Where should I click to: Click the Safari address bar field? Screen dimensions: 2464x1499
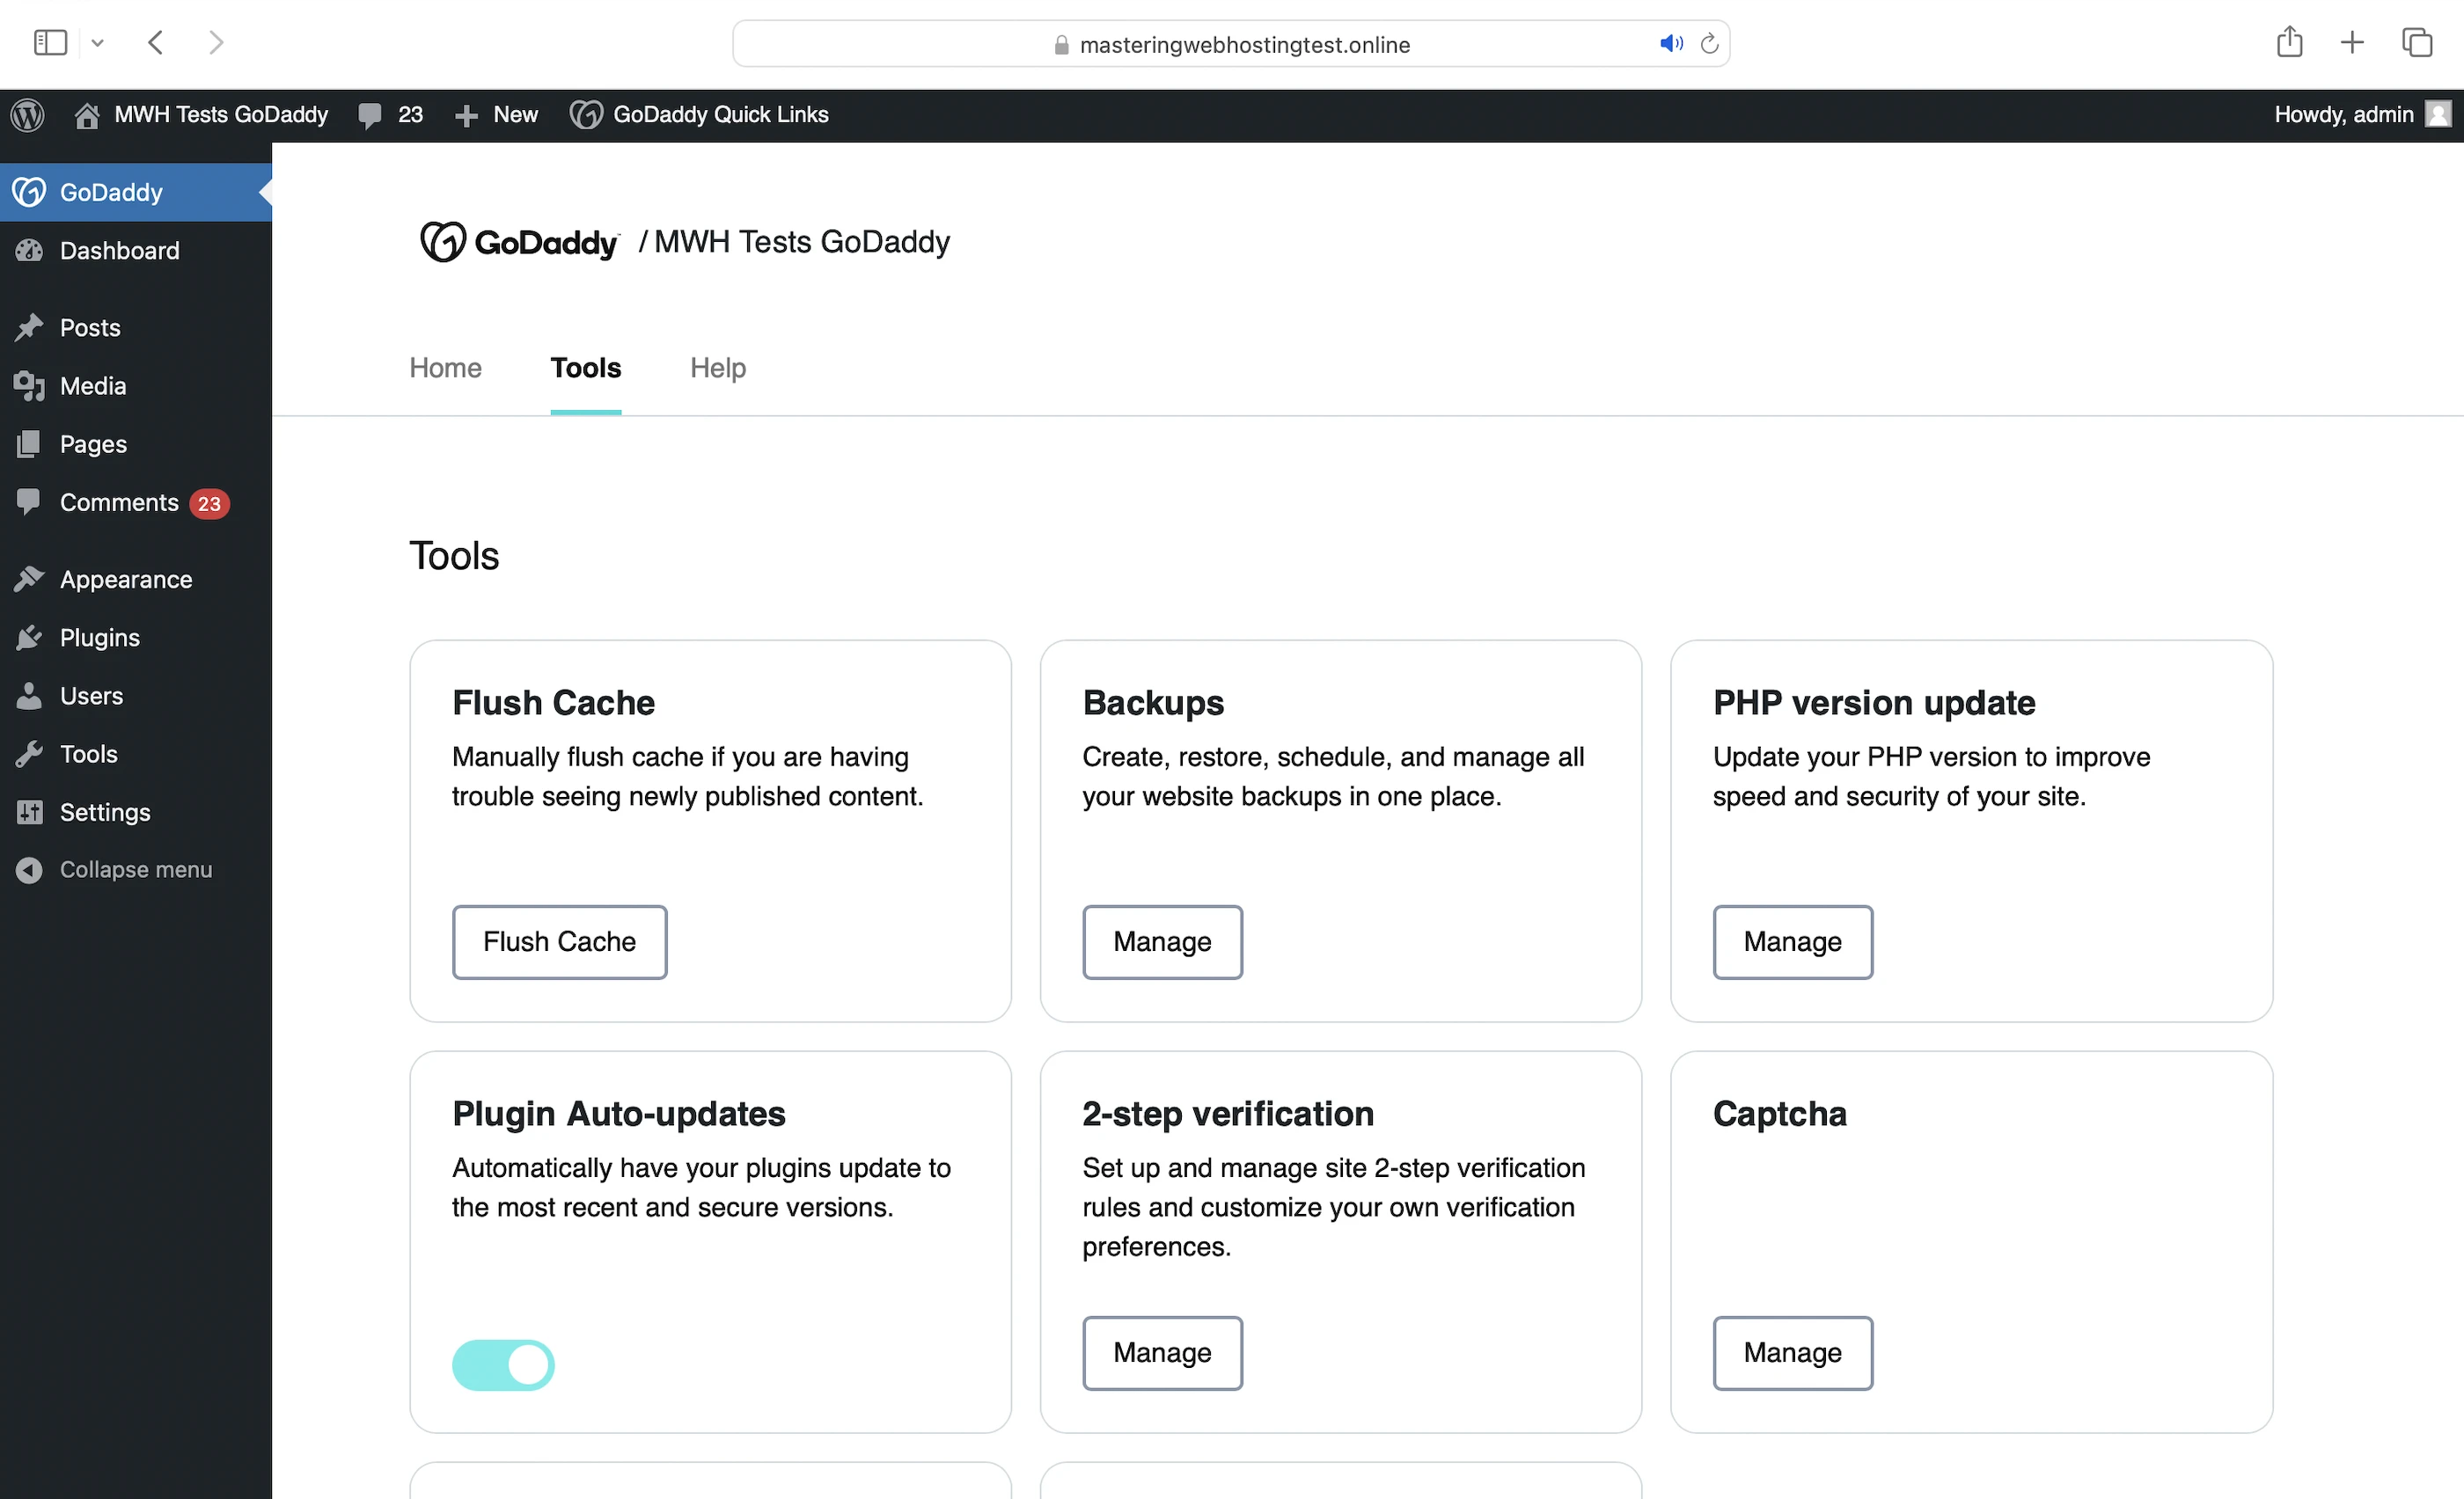[x=1244, y=44]
